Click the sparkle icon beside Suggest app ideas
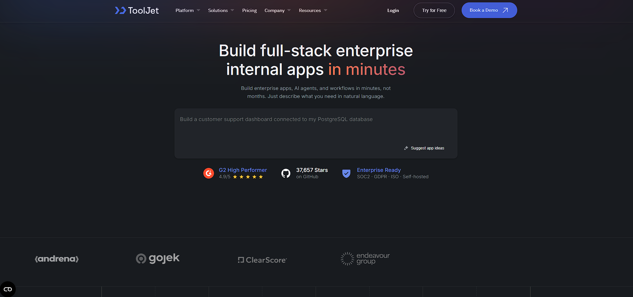This screenshot has height=297, width=633. 406,148
